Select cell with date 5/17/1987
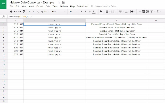165x103 pixels. point(15,38)
